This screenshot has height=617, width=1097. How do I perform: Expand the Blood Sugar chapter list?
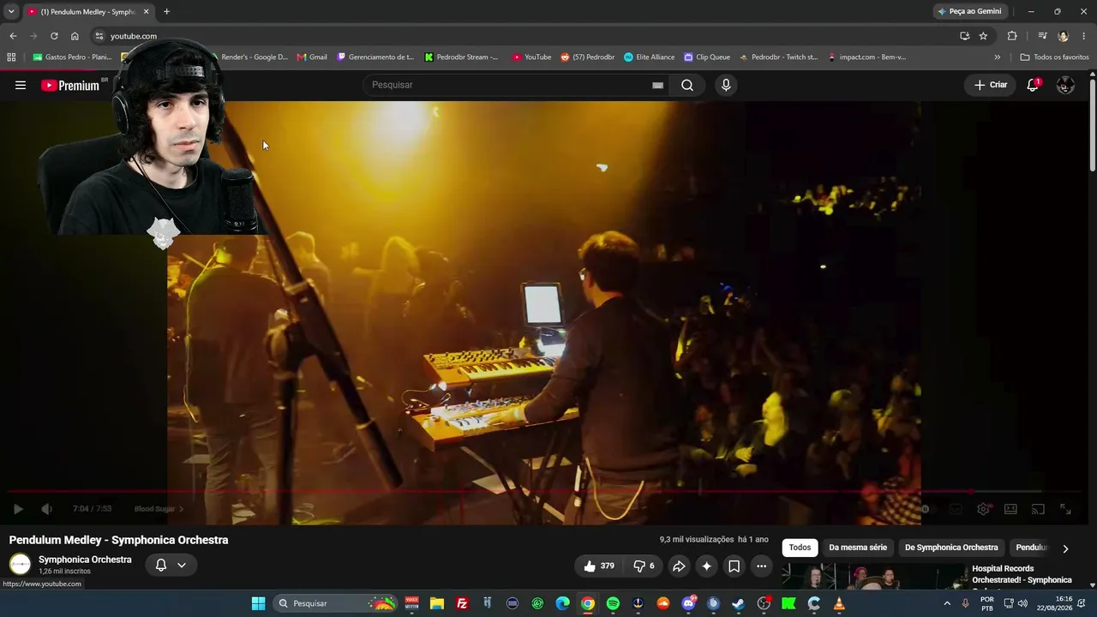pyautogui.click(x=159, y=509)
